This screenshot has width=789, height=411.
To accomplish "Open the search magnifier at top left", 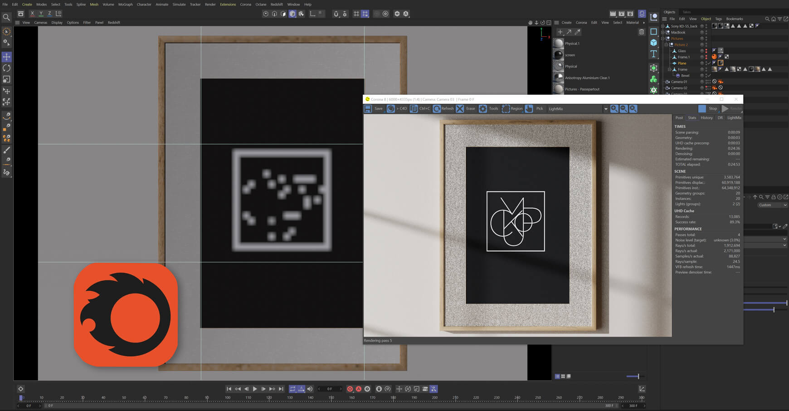I will point(6,17).
